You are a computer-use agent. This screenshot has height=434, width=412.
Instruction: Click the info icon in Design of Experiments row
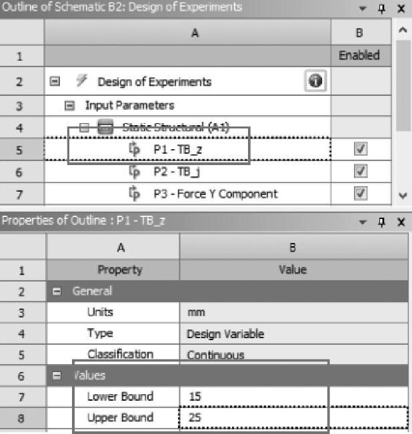pos(315,81)
